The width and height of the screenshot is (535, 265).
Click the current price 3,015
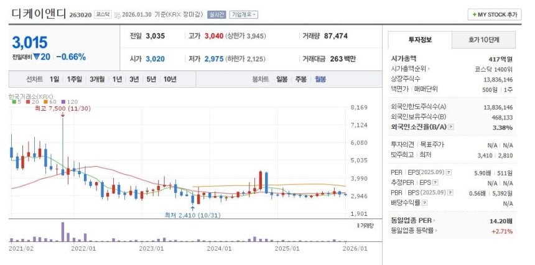pyautogui.click(x=30, y=42)
